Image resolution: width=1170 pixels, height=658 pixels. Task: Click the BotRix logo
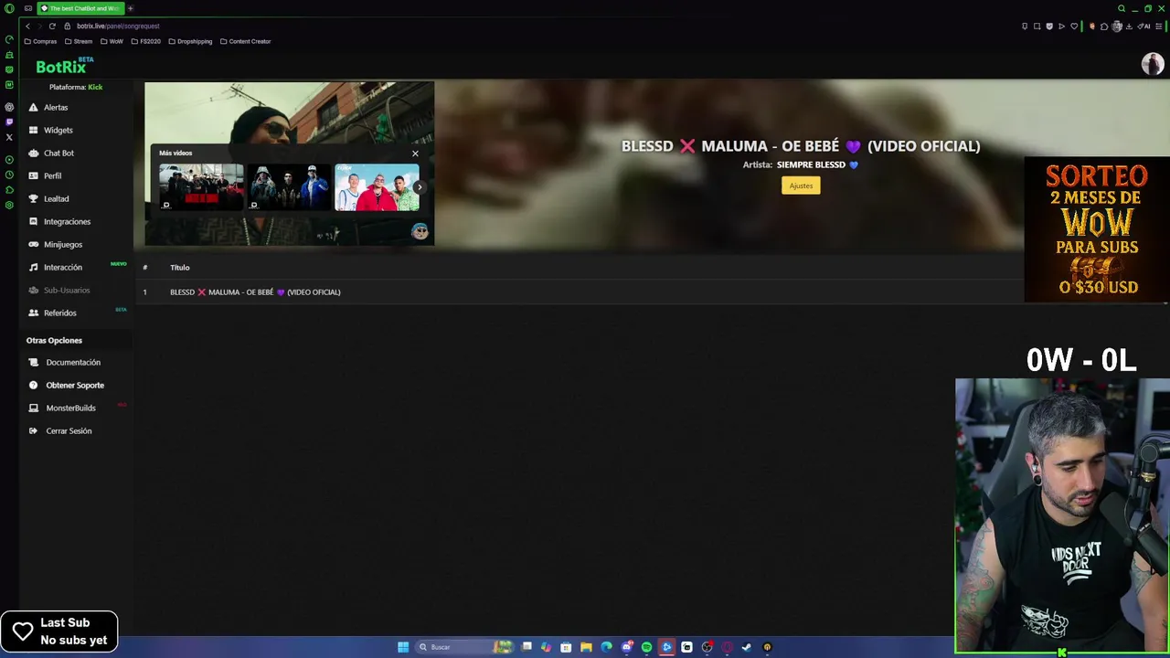click(63, 66)
